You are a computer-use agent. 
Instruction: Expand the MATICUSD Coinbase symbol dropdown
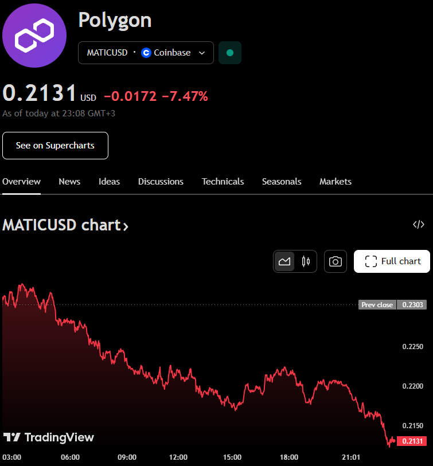tap(146, 53)
